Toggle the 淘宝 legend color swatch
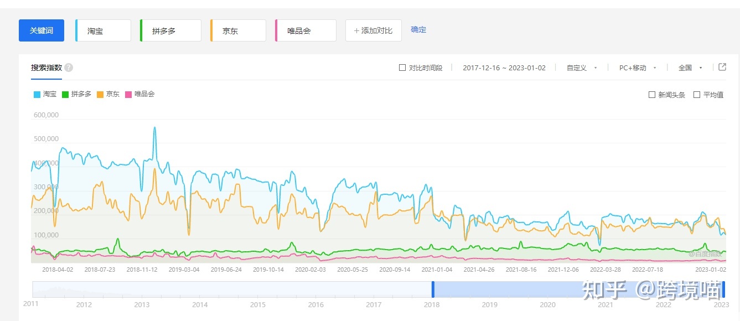The height and width of the screenshot is (321, 740). click(37, 95)
